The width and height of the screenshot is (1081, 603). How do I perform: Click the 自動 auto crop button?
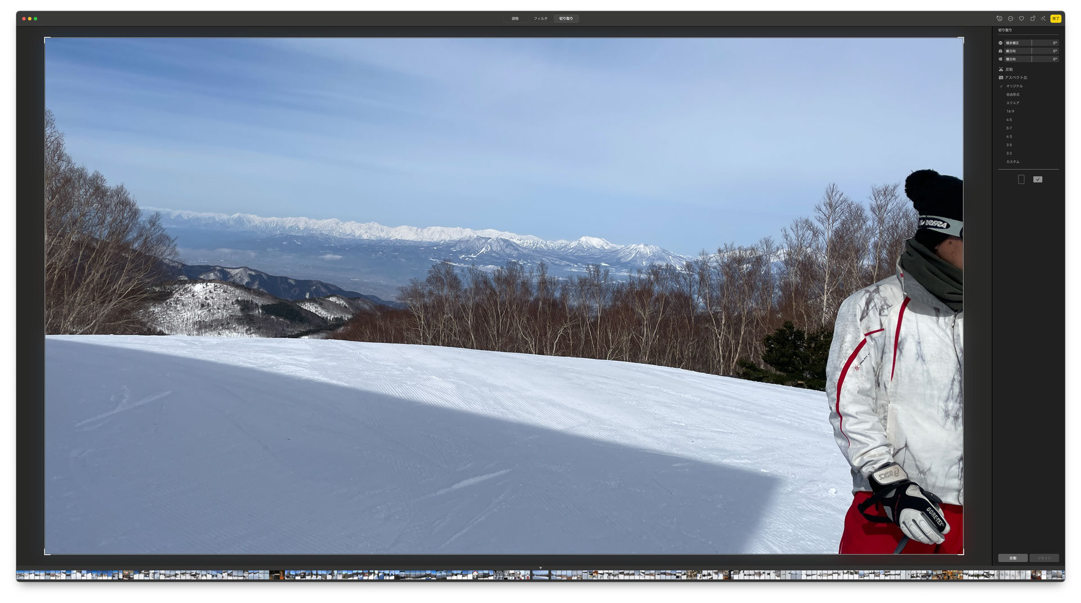[1012, 558]
